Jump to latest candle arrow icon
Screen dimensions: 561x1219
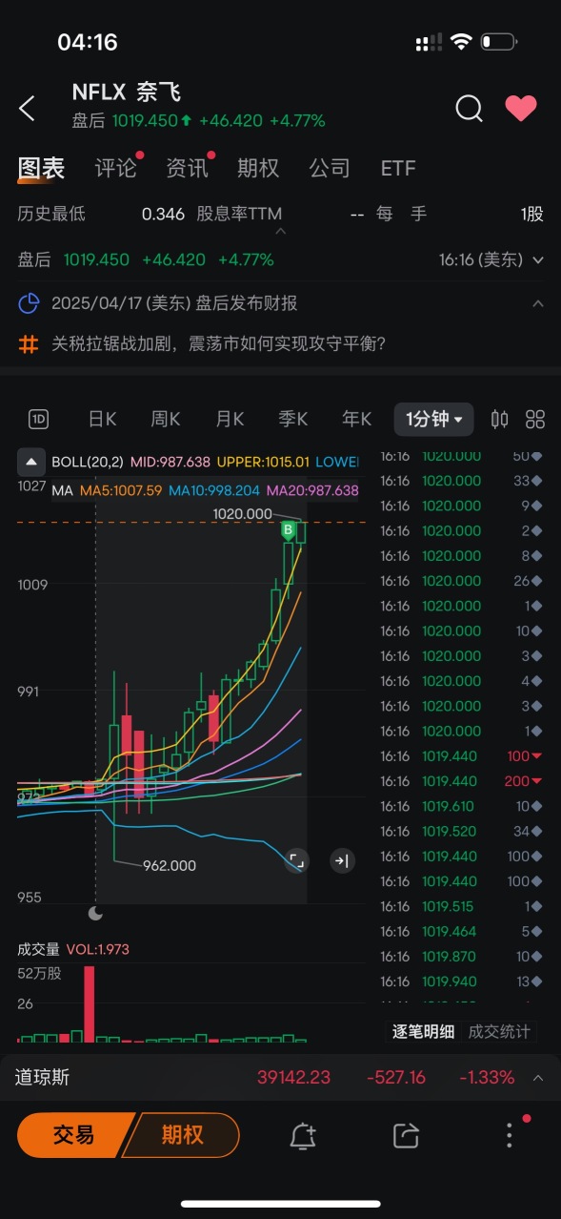(x=341, y=860)
